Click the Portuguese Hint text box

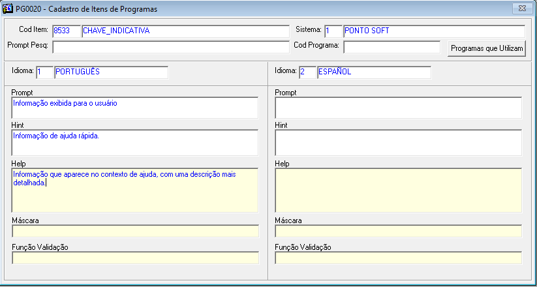pos(135,142)
